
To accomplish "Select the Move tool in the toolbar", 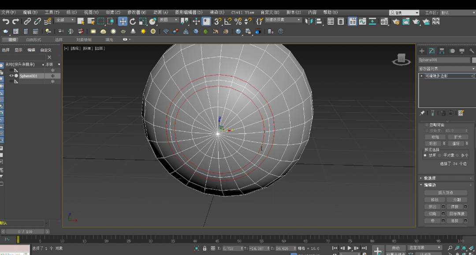I will [123, 21].
